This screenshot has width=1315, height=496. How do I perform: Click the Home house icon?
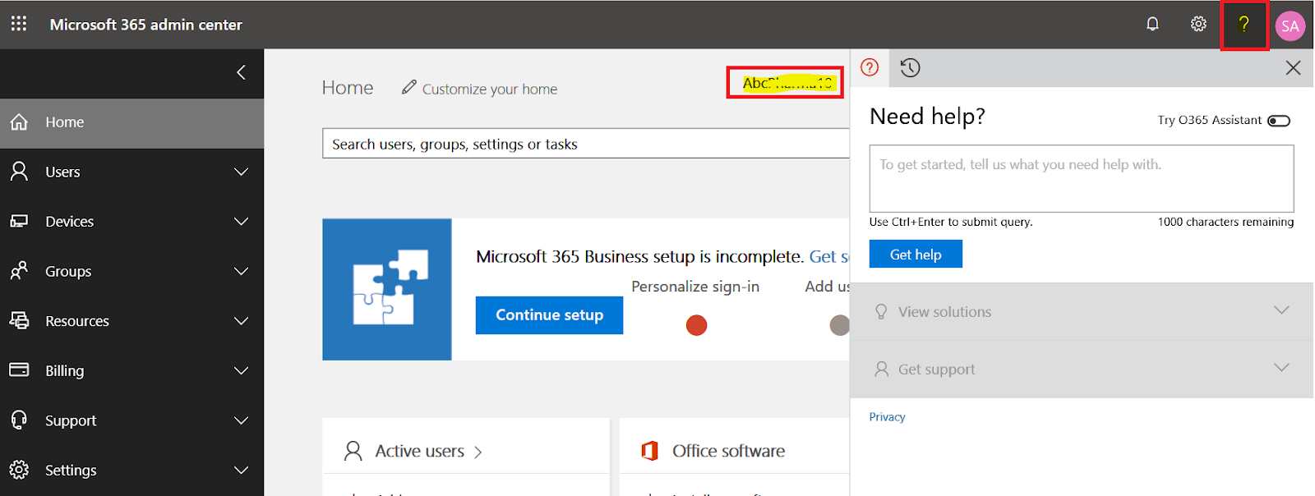tap(19, 122)
